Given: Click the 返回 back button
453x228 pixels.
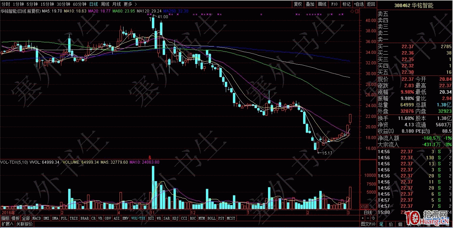Looking at the screenshot, I should [371, 4].
